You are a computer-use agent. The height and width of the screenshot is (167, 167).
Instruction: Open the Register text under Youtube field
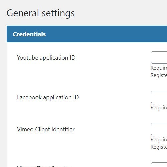click(159, 75)
